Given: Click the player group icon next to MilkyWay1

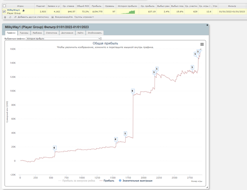Looking at the screenshot, I should pyautogui.click(x=24, y=10).
